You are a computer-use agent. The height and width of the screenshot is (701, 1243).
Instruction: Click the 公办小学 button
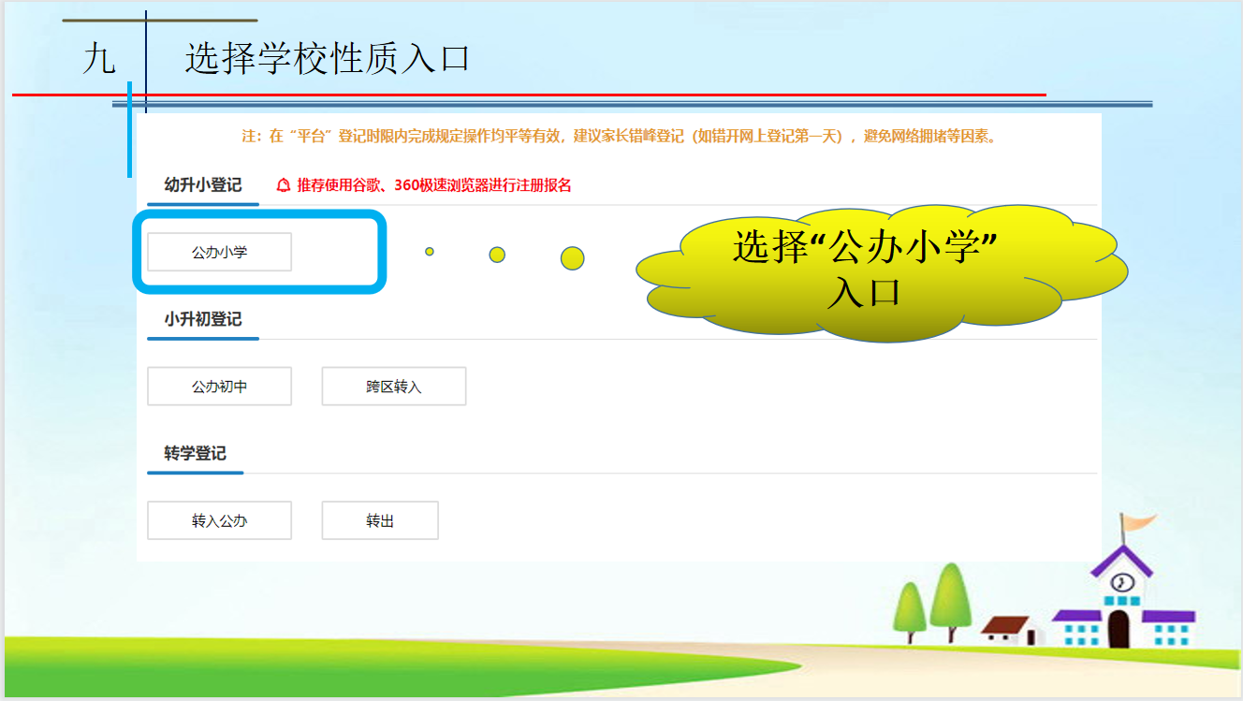pos(219,252)
